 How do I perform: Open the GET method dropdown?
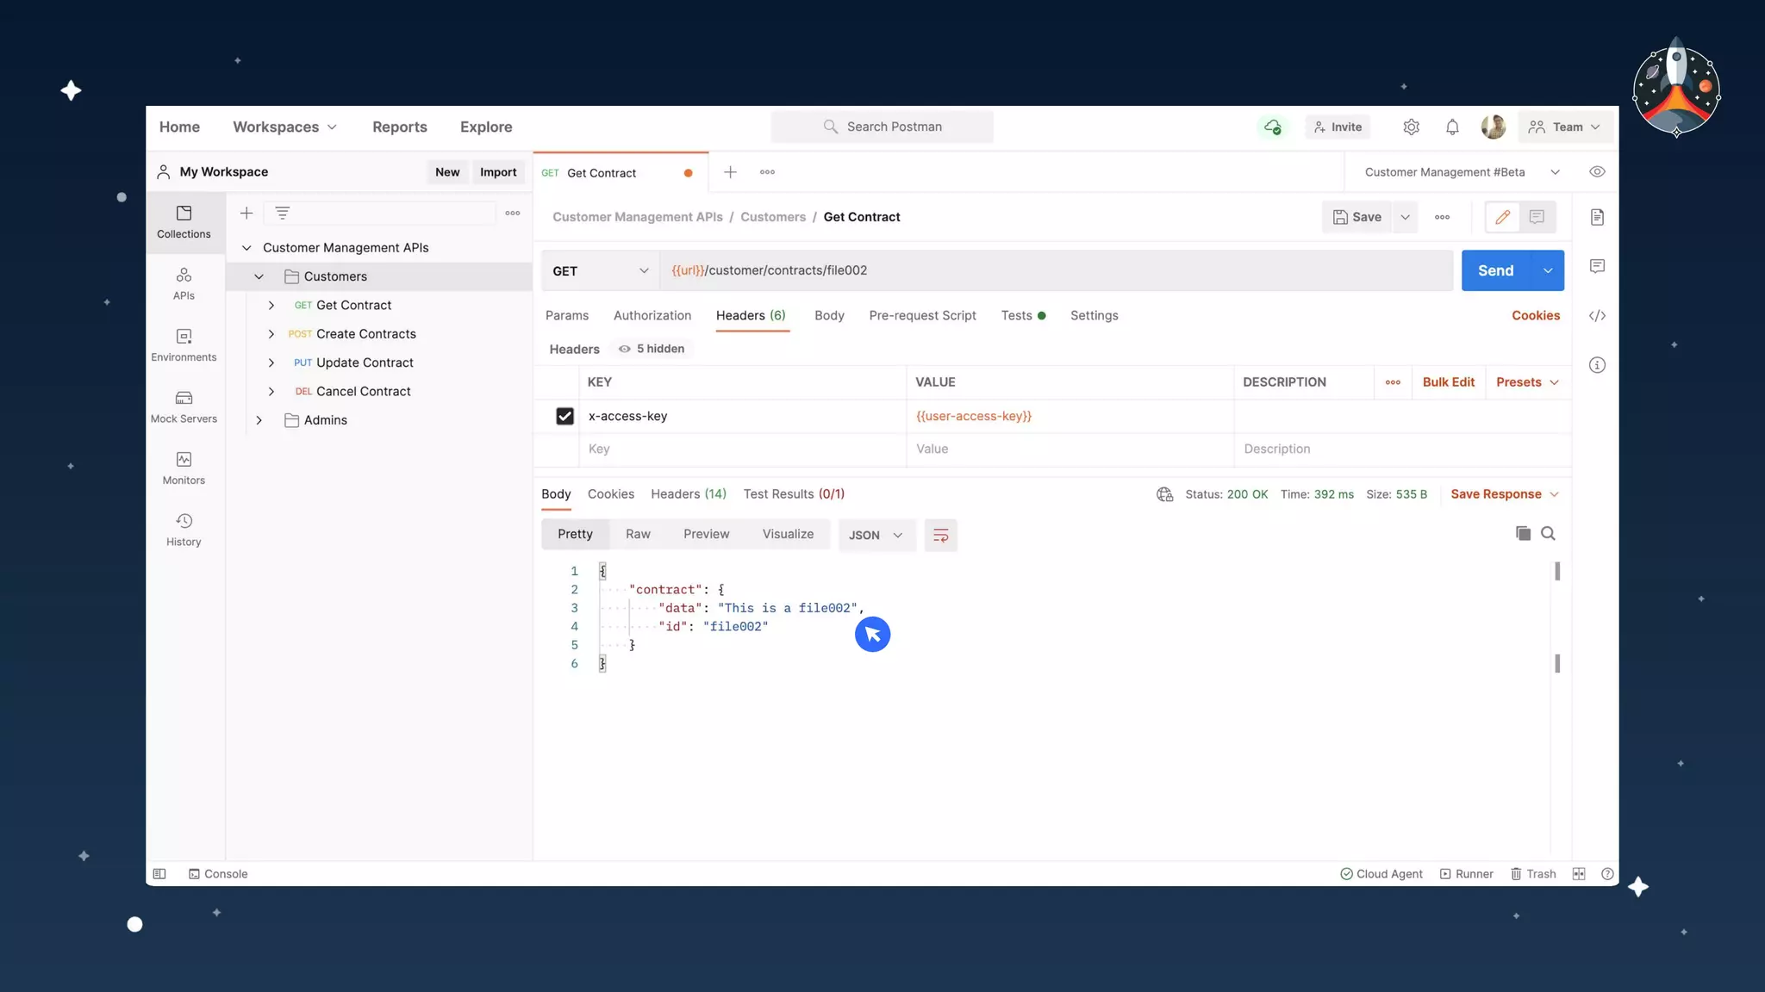[x=600, y=270]
